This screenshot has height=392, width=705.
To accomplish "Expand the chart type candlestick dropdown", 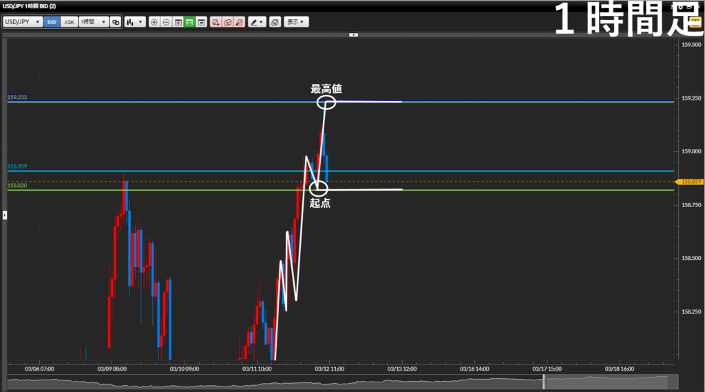I will 135,22.
